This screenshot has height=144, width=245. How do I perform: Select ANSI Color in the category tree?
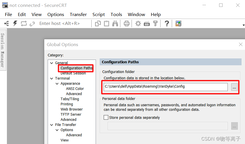[75, 88]
